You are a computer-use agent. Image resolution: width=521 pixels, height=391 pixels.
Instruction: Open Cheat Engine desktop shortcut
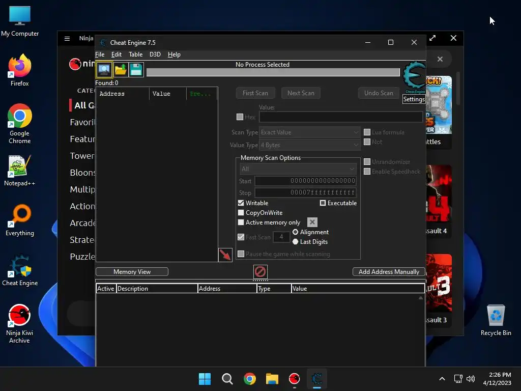pyautogui.click(x=20, y=270)
